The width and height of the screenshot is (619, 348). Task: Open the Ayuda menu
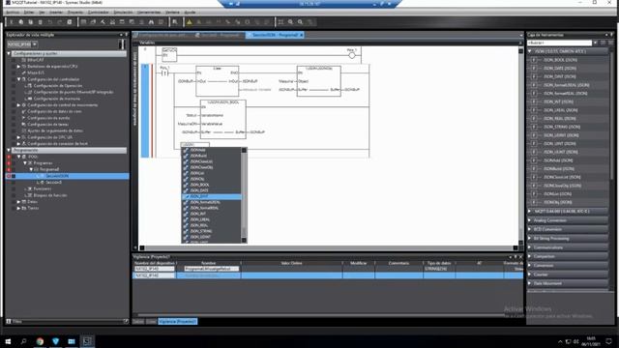(x=190, y=13)
